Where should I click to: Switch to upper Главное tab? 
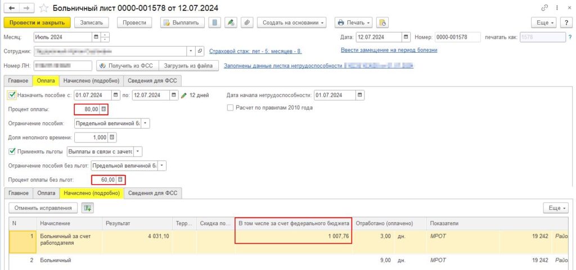(x=18, y=81)
